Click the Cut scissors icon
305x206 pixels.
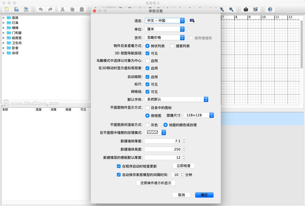click(63, 9)
